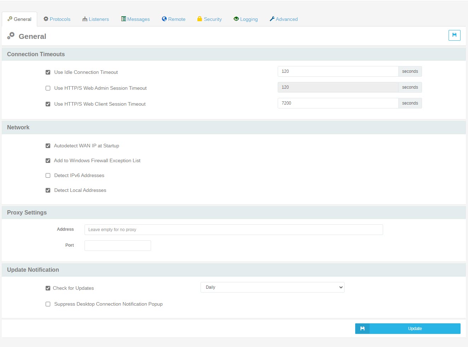Viewport: 468px width, 347px height.
Task: Click the Proxy Settings section header
Action: 234,212
